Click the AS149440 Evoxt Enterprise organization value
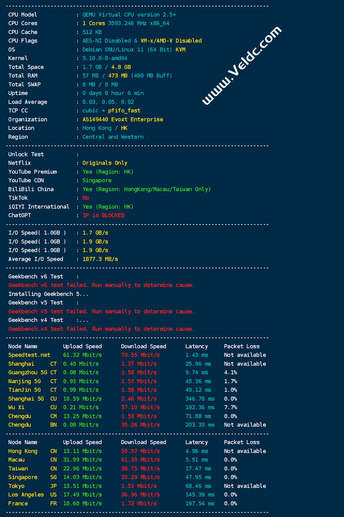 (x=123, y=119)
